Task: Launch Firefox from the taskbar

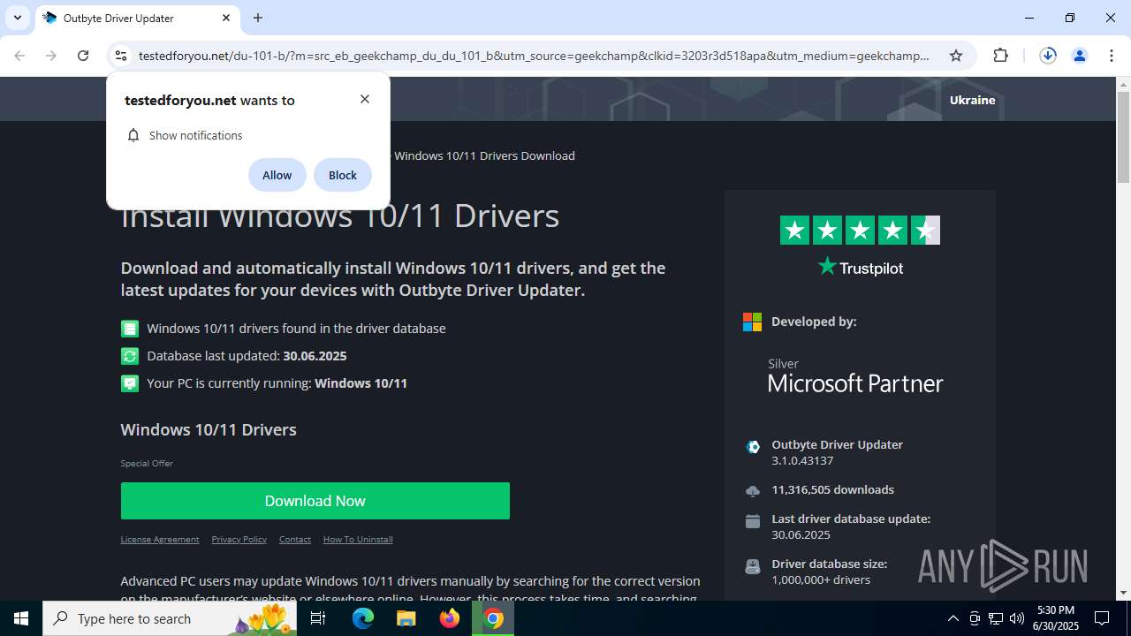Action: pyautogui.click(x=450, y=618)
